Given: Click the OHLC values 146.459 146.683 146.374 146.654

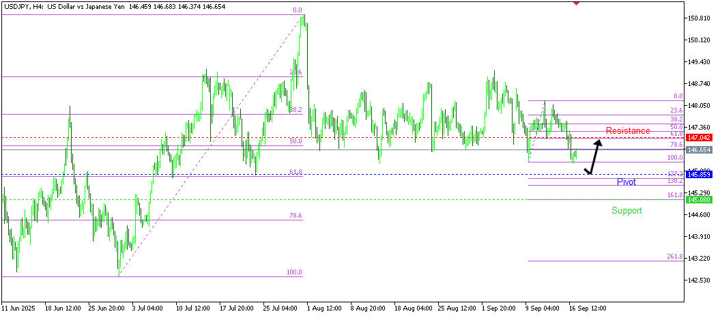Looking at the screenshot, I should [176, 7].
